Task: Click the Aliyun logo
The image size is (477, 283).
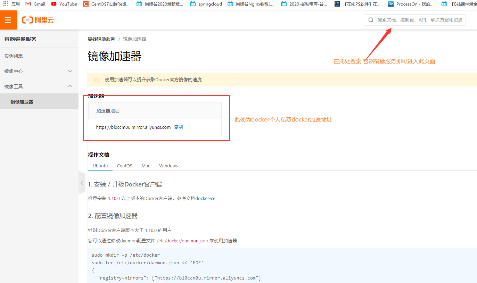Action: pyautogui.click(x=38, y=20)
